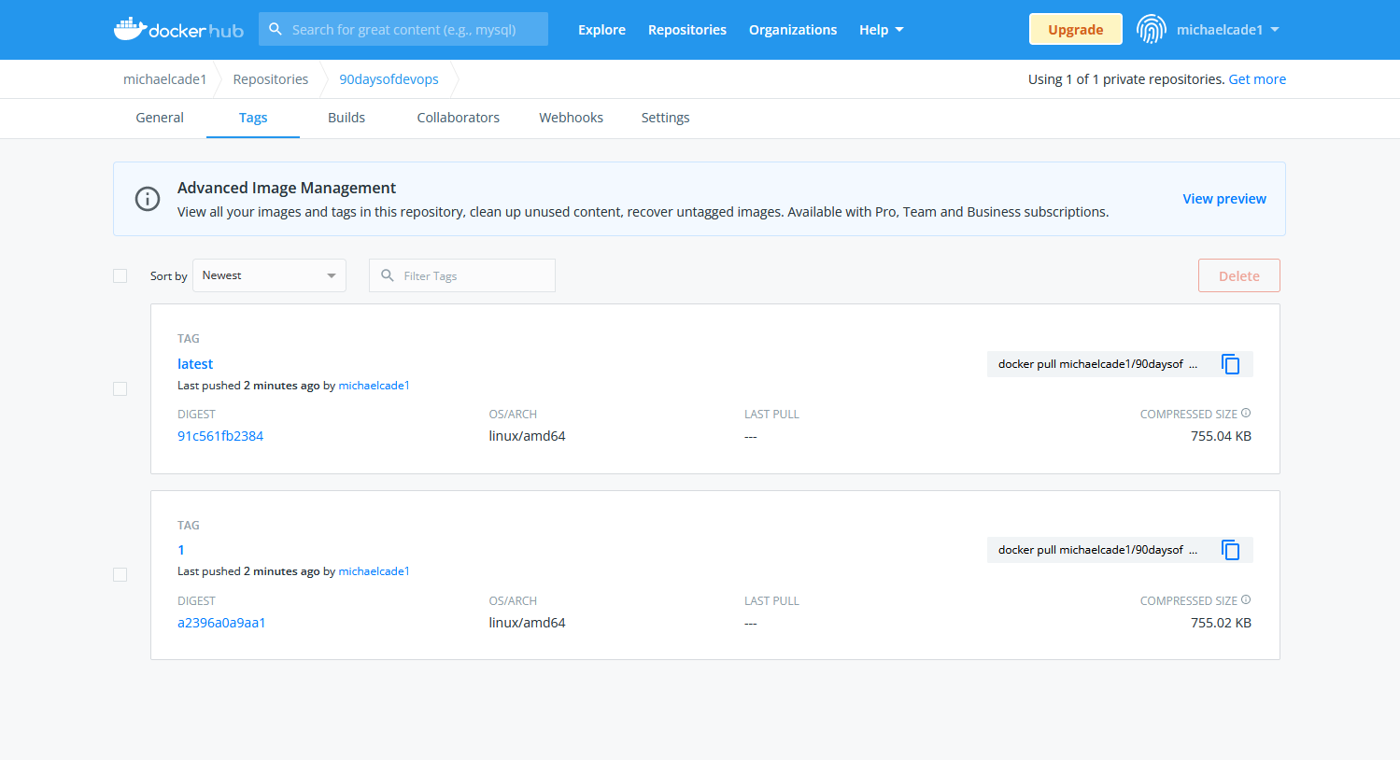Click the fingerprint avatar icon
1400x760 pixels.
coord(1151,29)
